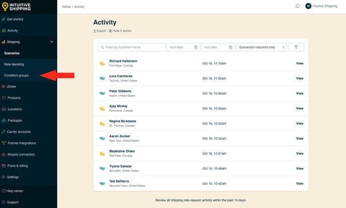Click the Intuitive Shipping logo
The height and width of the screenshot is (208, 346).
[x=16, y=7]
